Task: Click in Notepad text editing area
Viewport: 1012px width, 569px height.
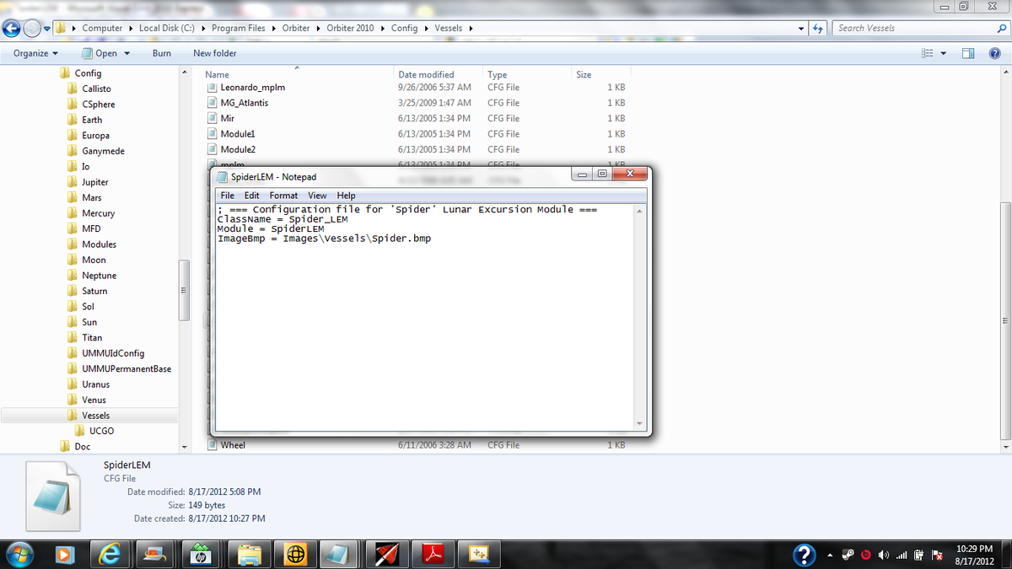Action: coord(425,317)
